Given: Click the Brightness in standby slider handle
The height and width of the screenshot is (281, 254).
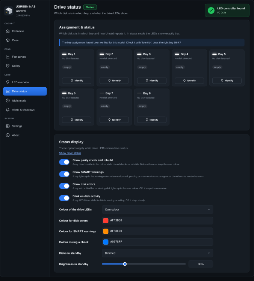Looking at the screenshot, I should 125,264.
